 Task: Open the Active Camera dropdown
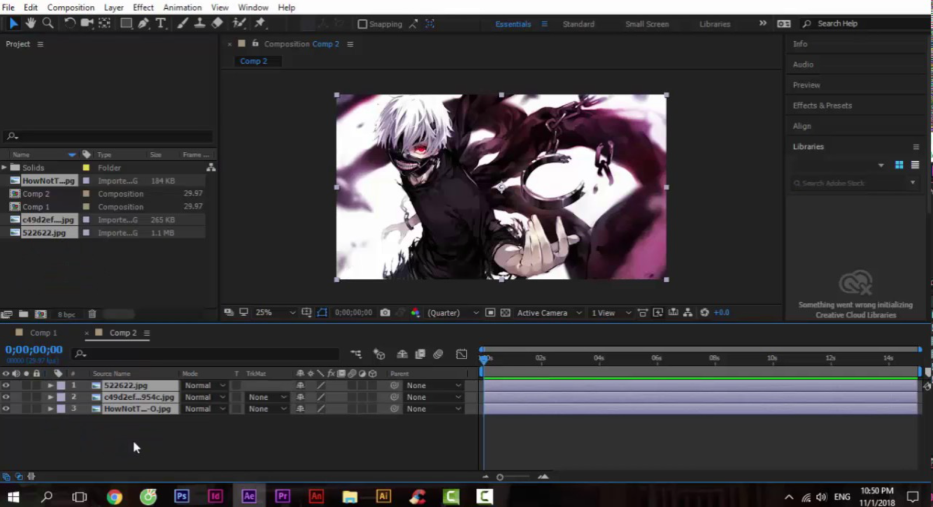[x=549, y=313]
